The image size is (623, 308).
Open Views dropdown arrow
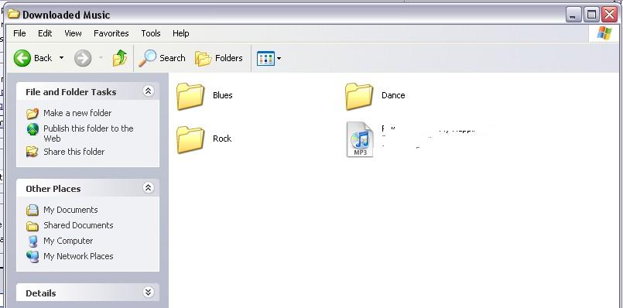(x=279, y=59)
